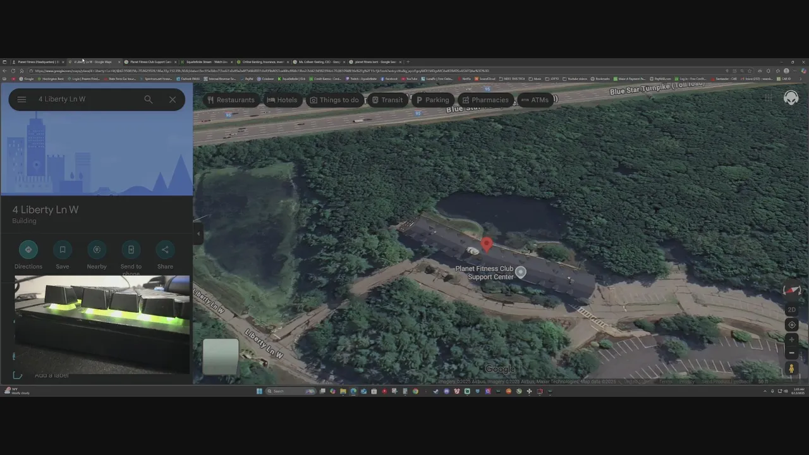The image size is (809, 455).
Task: Open the Netflix bookmark
Action: coord(464,79)
